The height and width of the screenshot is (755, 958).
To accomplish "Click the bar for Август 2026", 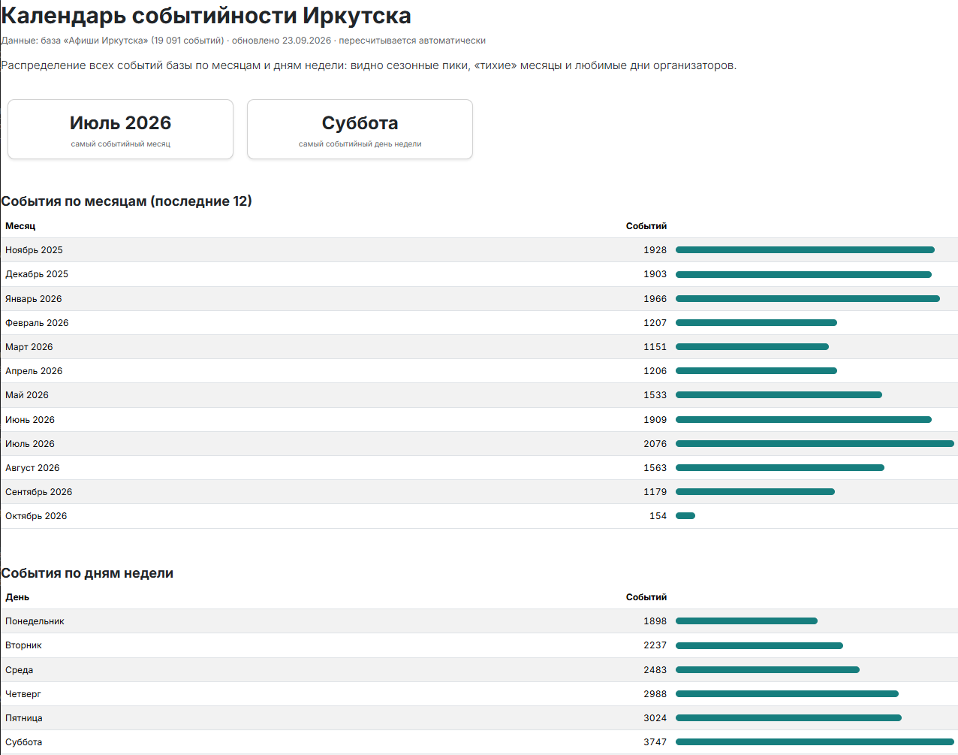I will pyautogui.click(x=780, y=468).
